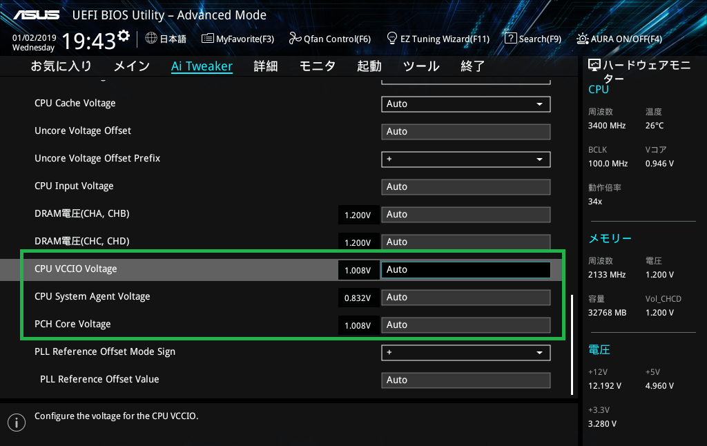
Task: Select the DRAM電圧(CHC, CHD) label
Action: tap(82, 241)
